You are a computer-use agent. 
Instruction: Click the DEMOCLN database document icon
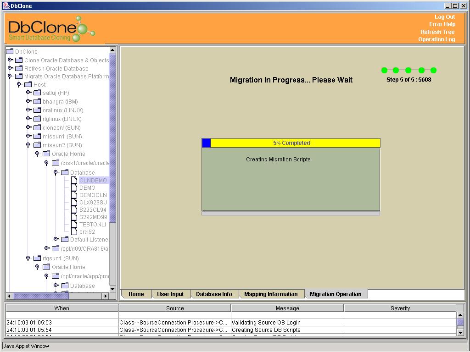coord(74,195)
